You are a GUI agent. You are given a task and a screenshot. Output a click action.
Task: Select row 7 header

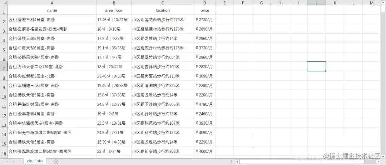(x=4, y=67)
